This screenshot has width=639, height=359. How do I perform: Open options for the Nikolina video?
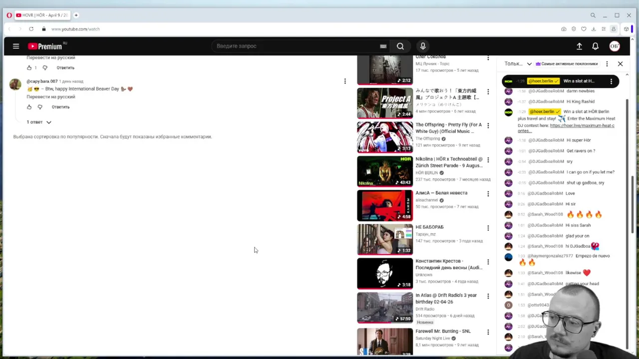(x=488, y=160)
